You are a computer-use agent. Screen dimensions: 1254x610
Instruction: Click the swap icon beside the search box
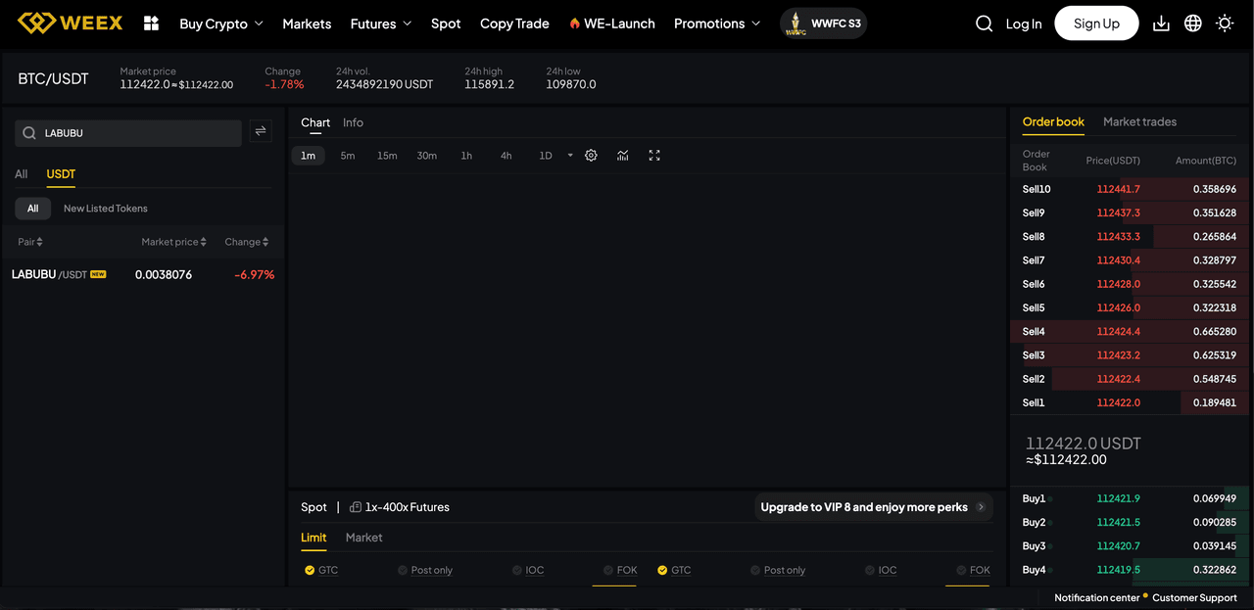pos(261,131)
